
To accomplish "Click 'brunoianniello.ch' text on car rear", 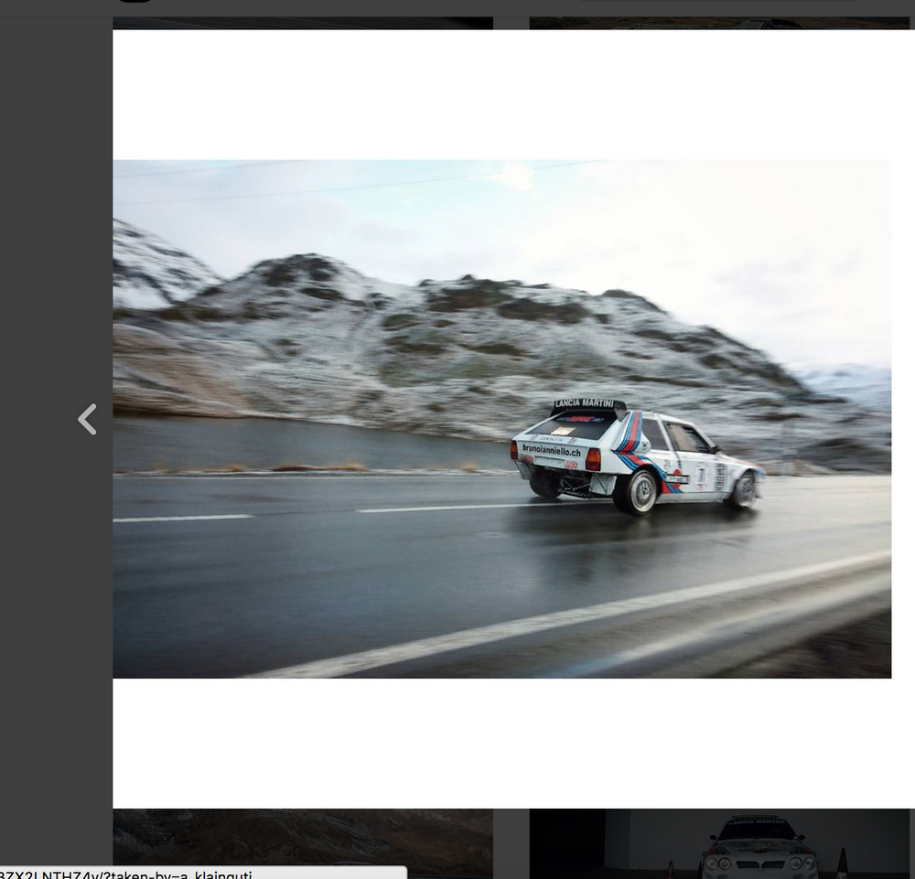I will (x=551, y=451).
